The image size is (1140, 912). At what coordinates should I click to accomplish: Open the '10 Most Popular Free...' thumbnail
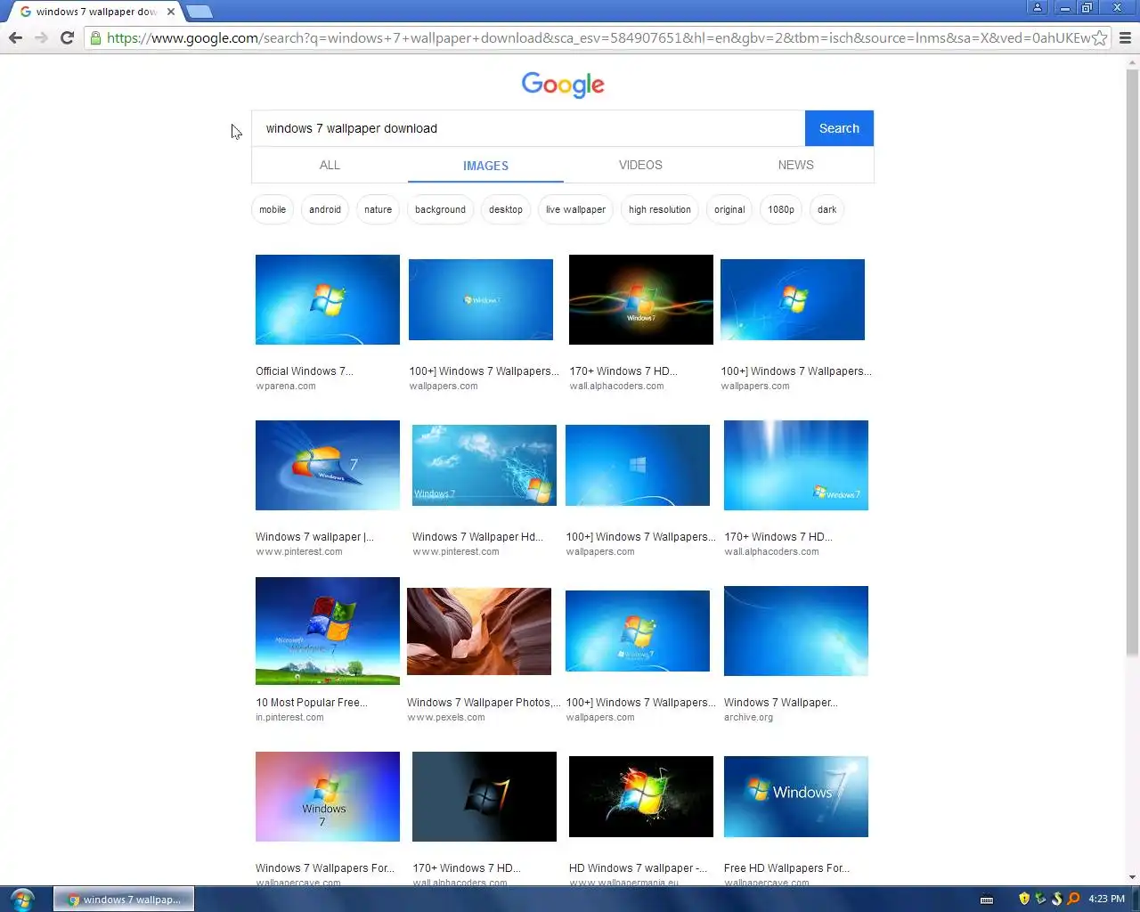328,631
